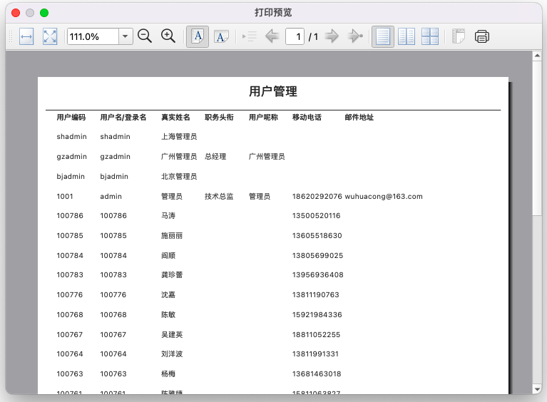The width and height of the screenshot is (547, 402).
Task: Click the 111.0% zoom text field
Action: 93,36
